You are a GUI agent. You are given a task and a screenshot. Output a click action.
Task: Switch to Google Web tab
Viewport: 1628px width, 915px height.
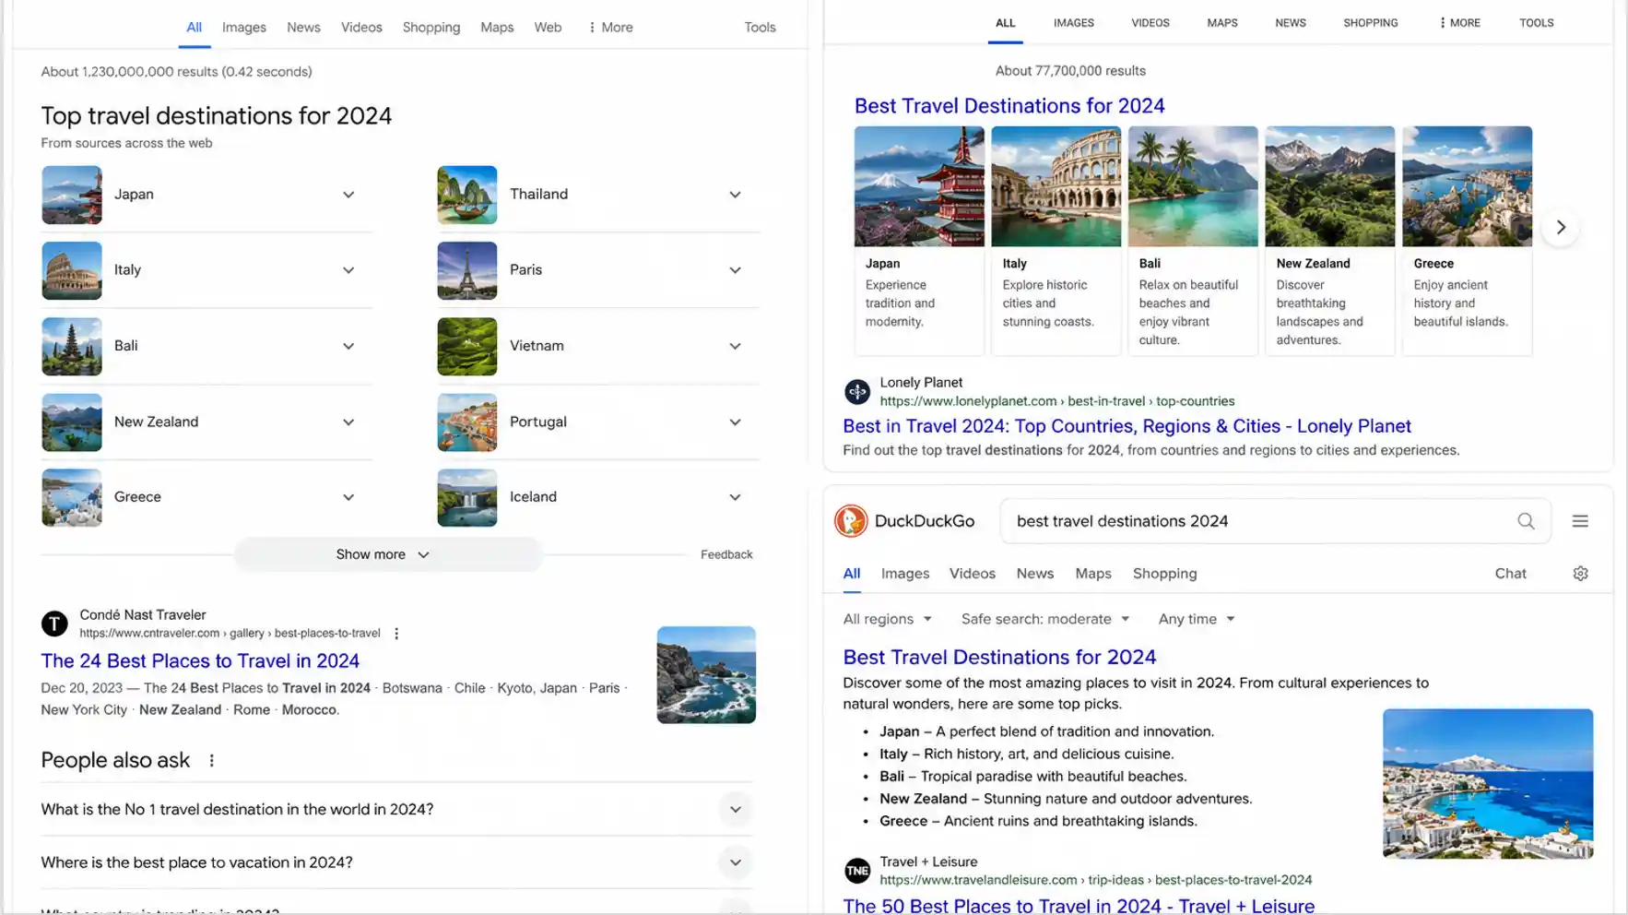click(548, 28)
